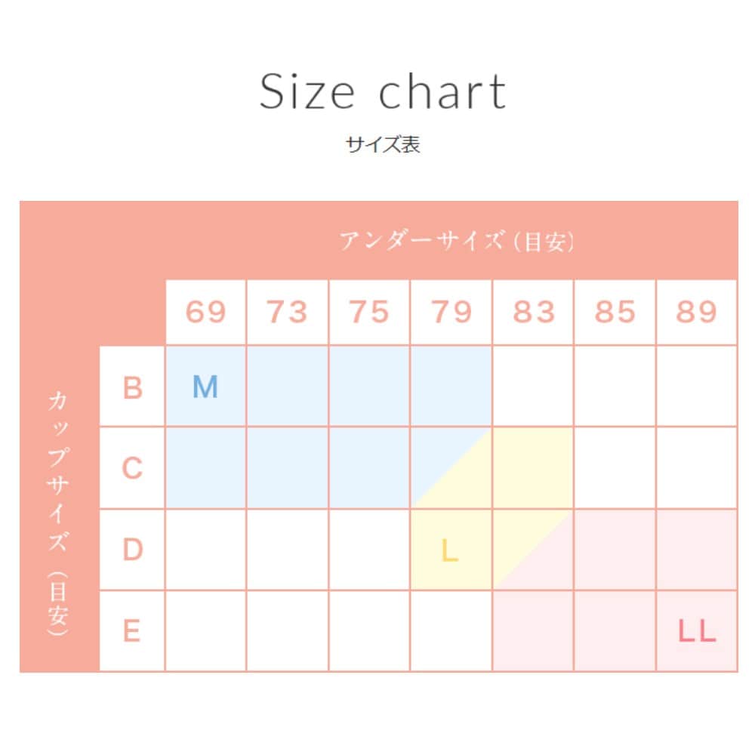Screen dimensions: 755x755
Task: Click the yellow L size label
Action: [450, 551]
